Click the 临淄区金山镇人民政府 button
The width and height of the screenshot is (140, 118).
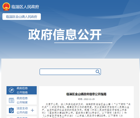tap(22, 17)
